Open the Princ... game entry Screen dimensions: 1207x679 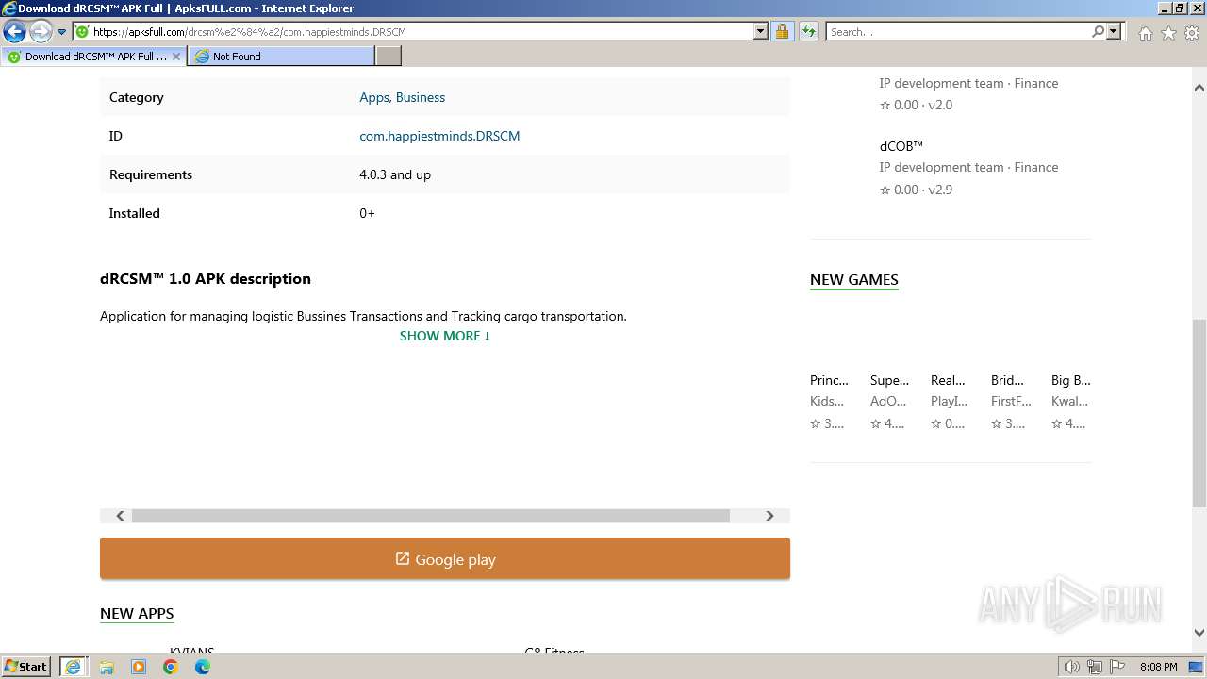point(829,380)
